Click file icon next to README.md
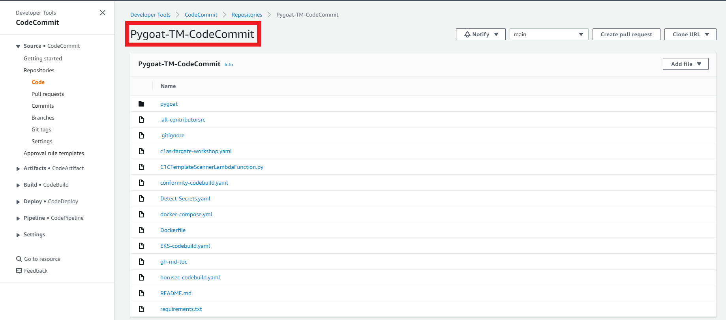The width and height of the screenshot is (726, 320). (141, 293)
